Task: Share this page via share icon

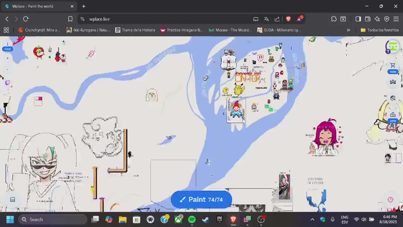Action: click(277, 19)
